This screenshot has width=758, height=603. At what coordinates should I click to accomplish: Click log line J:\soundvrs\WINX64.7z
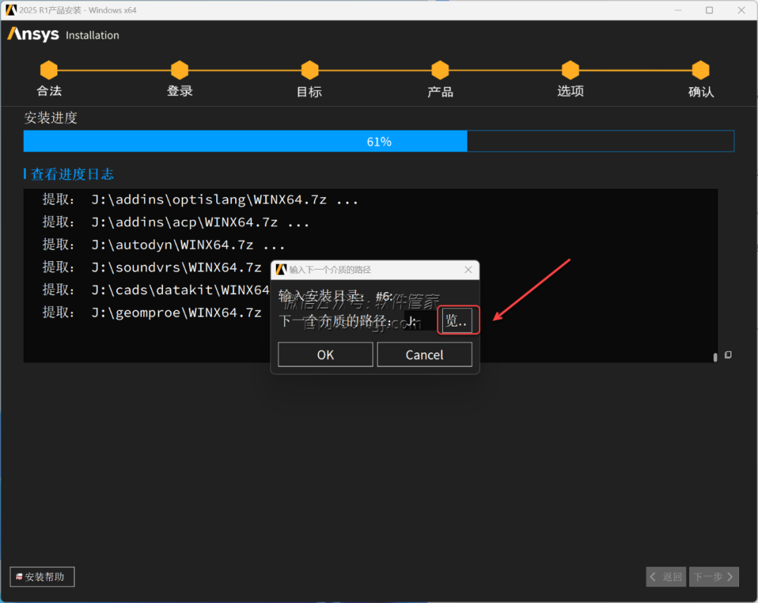(x=152, y=267)
